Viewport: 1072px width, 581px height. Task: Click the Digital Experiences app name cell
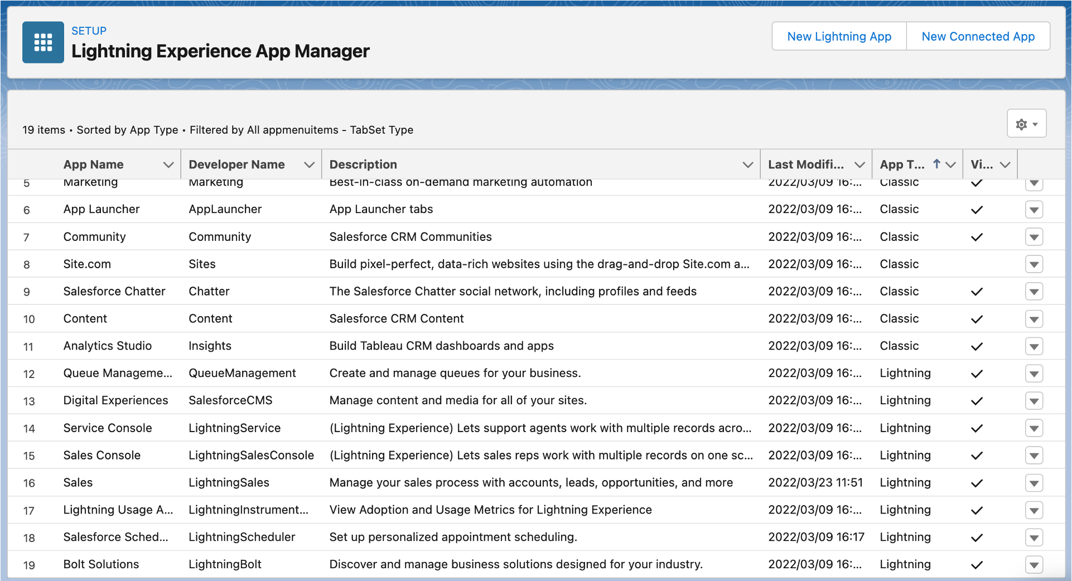click(x=115, y=400)
